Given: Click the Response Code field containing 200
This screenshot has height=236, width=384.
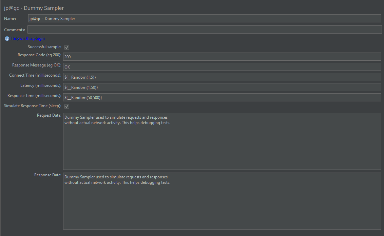Looking at the screenshot, I should pos(222,57).
